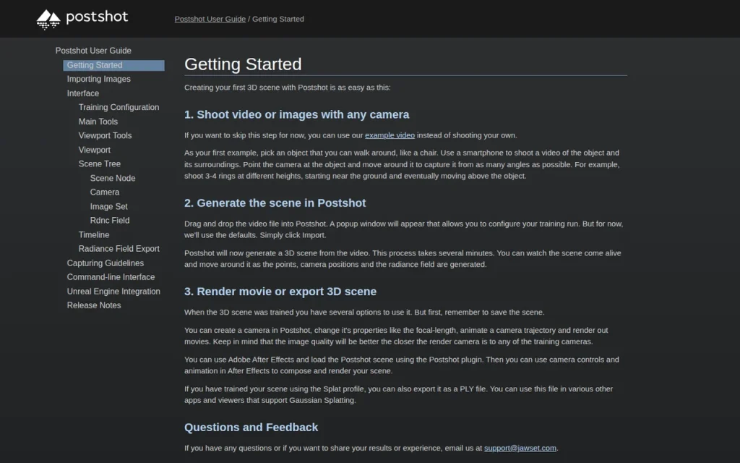Go to the Timeline page

tap(93, 234)
